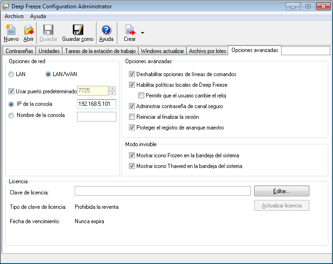This screenshot has height=264, width=333.
Task: Switch to the Unidades tab
Action: (x=49, y=51)
